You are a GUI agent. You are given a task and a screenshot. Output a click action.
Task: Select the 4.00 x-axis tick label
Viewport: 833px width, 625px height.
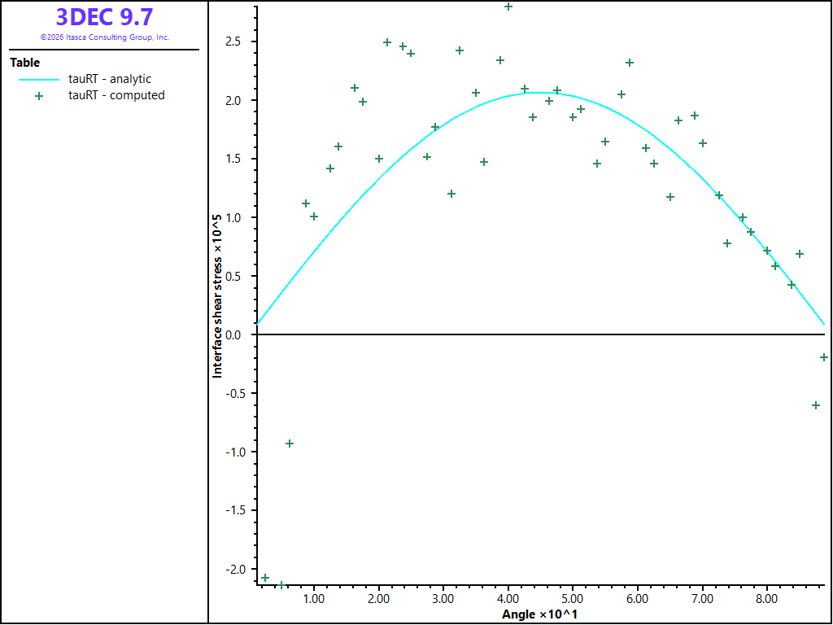[508, 599]
